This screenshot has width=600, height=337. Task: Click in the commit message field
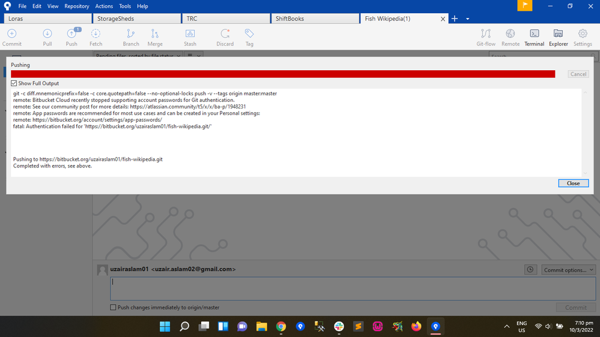click(353, 289)
